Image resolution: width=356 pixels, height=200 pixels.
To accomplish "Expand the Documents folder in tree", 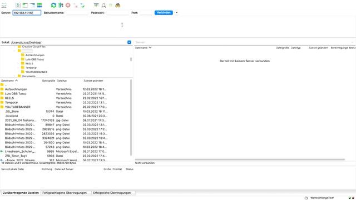I will (x=15, y=76).
